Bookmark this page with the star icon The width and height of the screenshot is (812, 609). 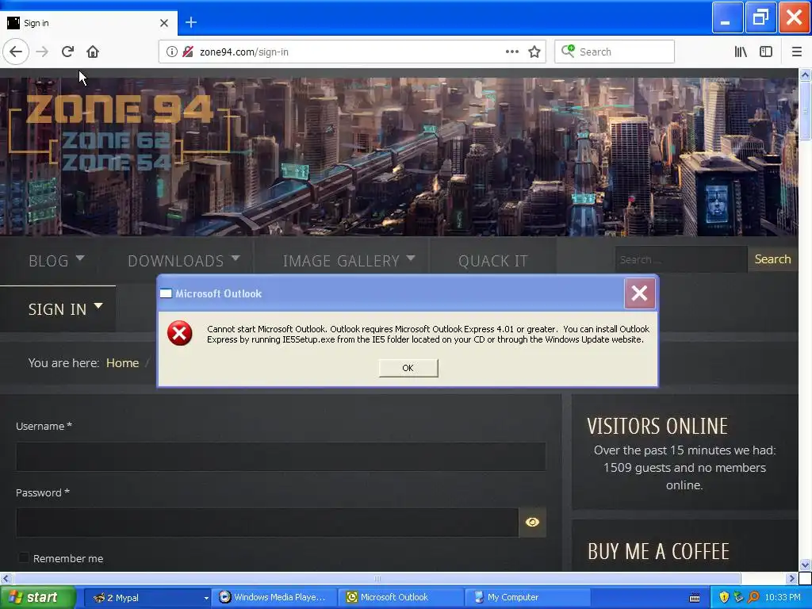click(x=534, y=52)
